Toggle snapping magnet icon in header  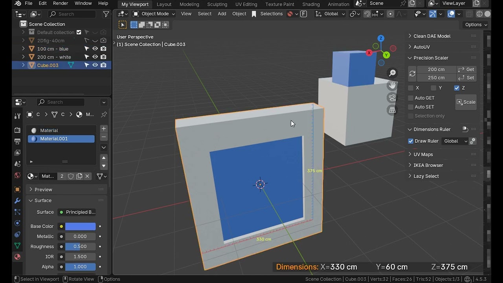click(x=367, y=14)
